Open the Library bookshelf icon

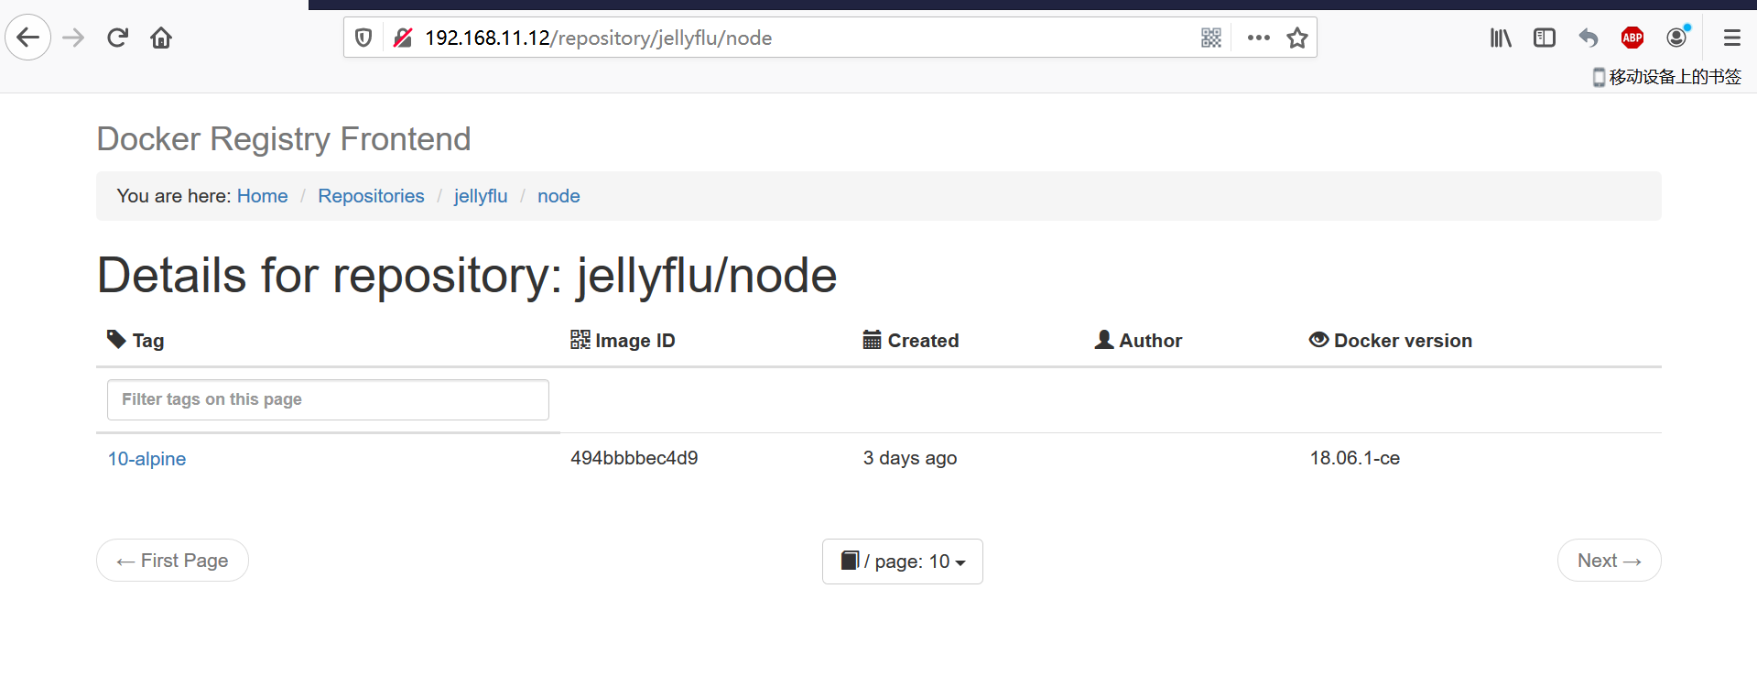coord(1501,38)
